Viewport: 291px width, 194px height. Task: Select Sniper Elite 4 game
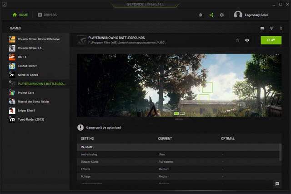coord(36,111)
